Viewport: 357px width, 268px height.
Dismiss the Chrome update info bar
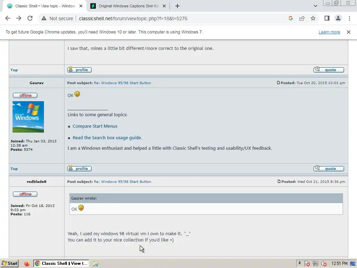[348, 32]
